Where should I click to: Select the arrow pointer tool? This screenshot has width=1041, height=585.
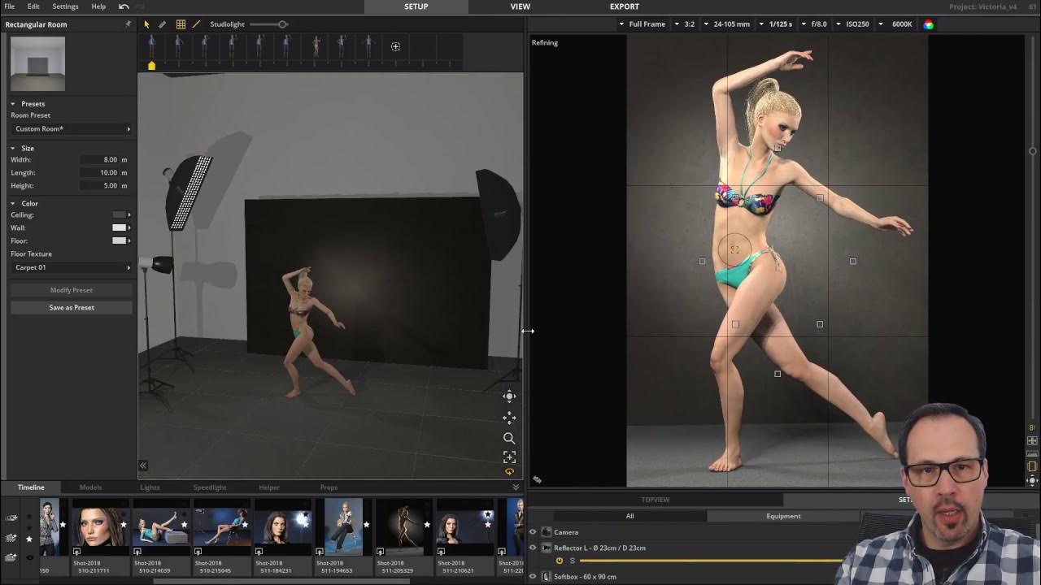(147, 24)
